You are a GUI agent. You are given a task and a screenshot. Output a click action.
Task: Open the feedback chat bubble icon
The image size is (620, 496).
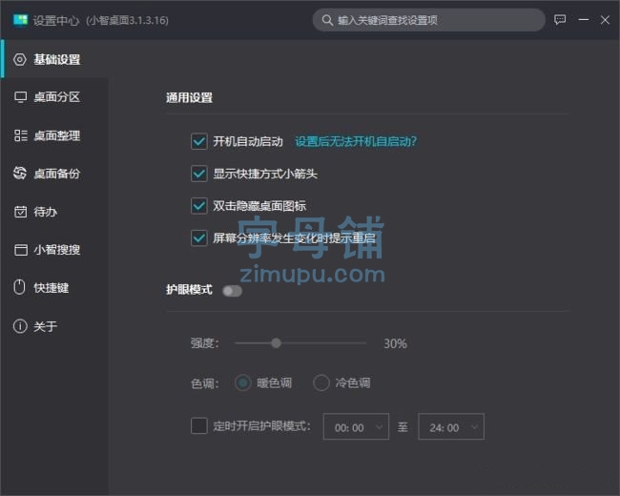point(560,20)
